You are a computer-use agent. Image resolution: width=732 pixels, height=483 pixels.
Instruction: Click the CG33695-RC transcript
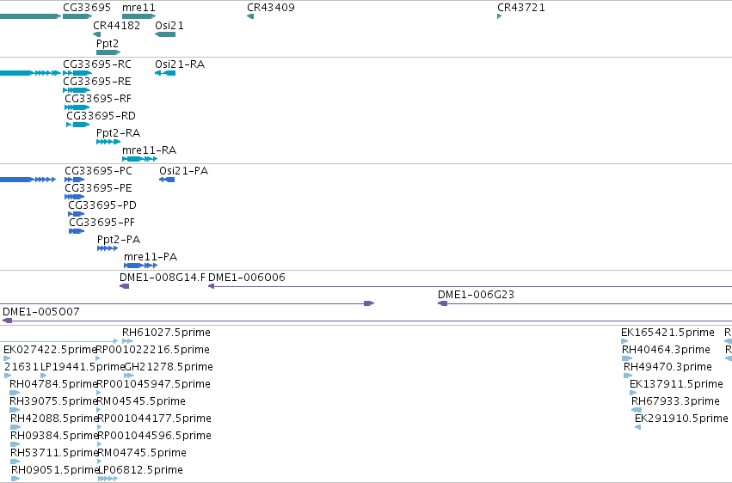click(77, 73)
